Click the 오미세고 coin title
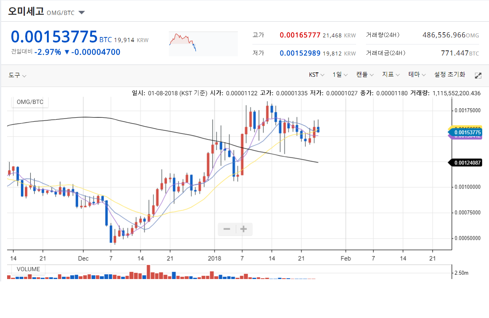 (26, 11)
